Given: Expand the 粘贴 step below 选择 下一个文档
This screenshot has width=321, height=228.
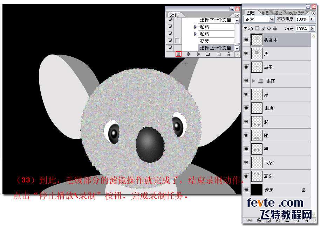Looking at the screenshot, I should coord(196,27).
